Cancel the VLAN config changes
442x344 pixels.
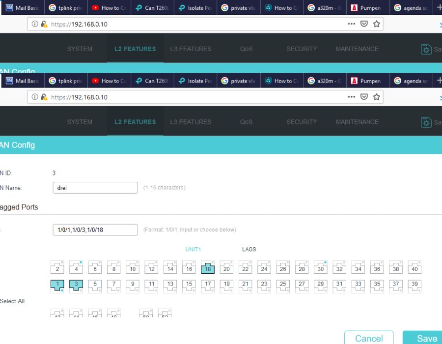[369, 338]
